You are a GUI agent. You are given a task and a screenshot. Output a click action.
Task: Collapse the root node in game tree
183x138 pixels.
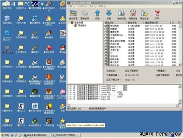click(69, 23)
